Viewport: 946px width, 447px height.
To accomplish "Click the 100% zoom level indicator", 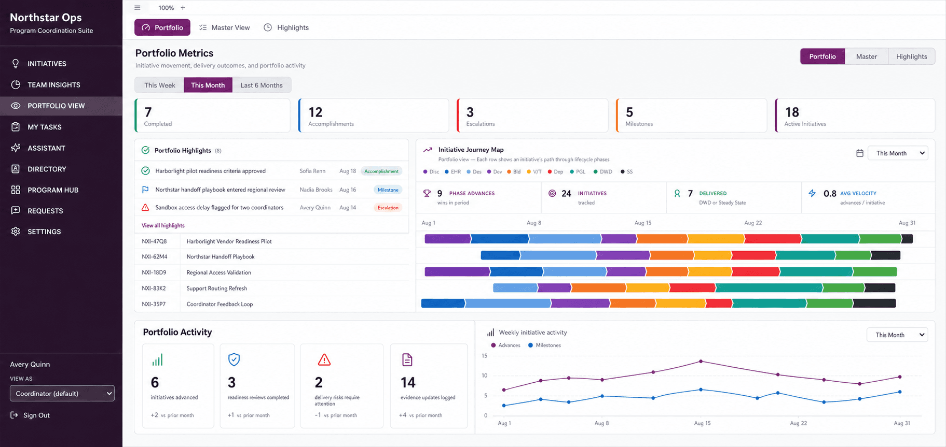I will pos(166,8).
